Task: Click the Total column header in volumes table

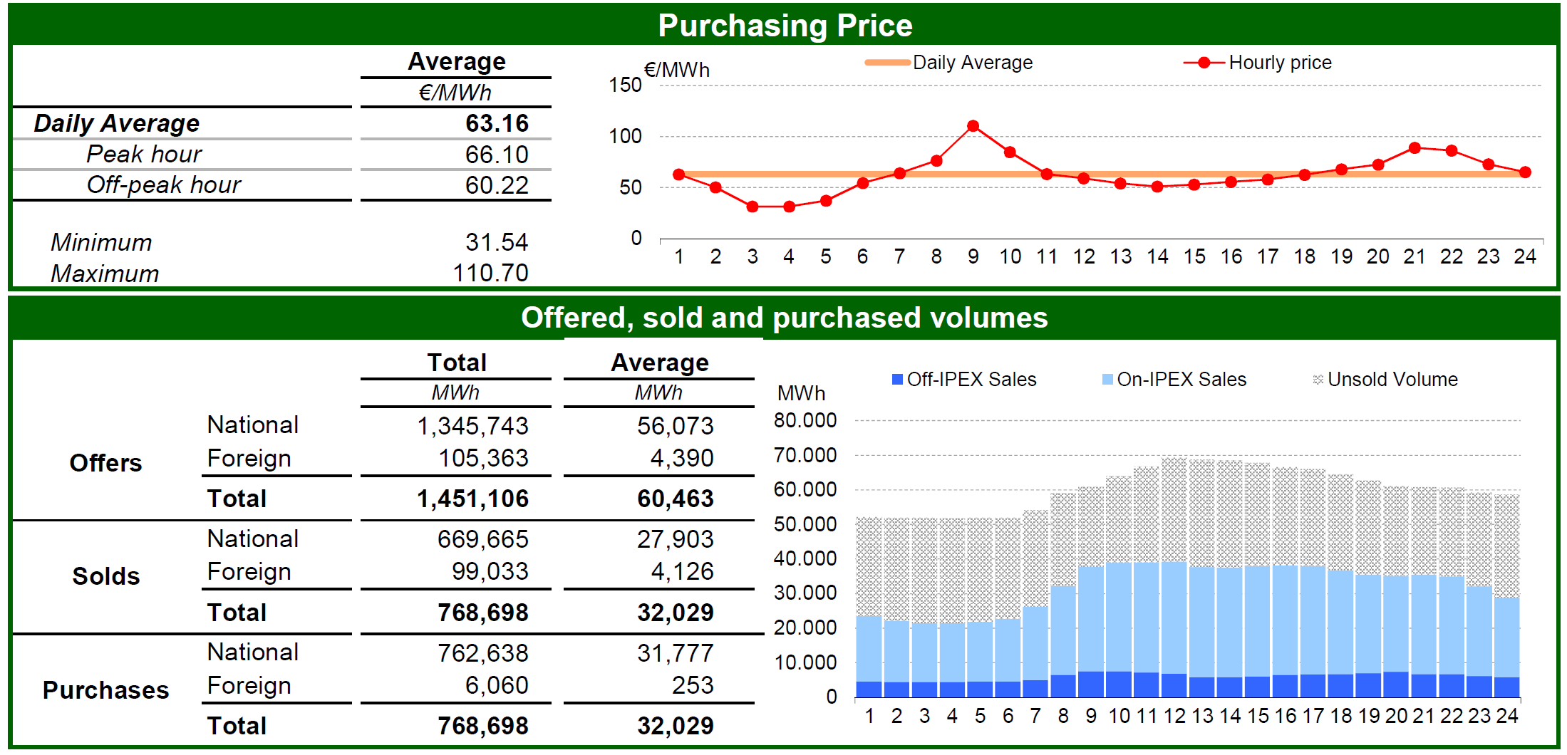Action: click(457, 363)
